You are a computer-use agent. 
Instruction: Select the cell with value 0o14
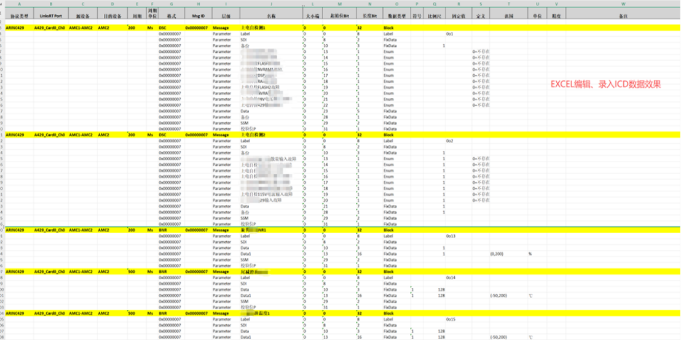tap(451, 278)
